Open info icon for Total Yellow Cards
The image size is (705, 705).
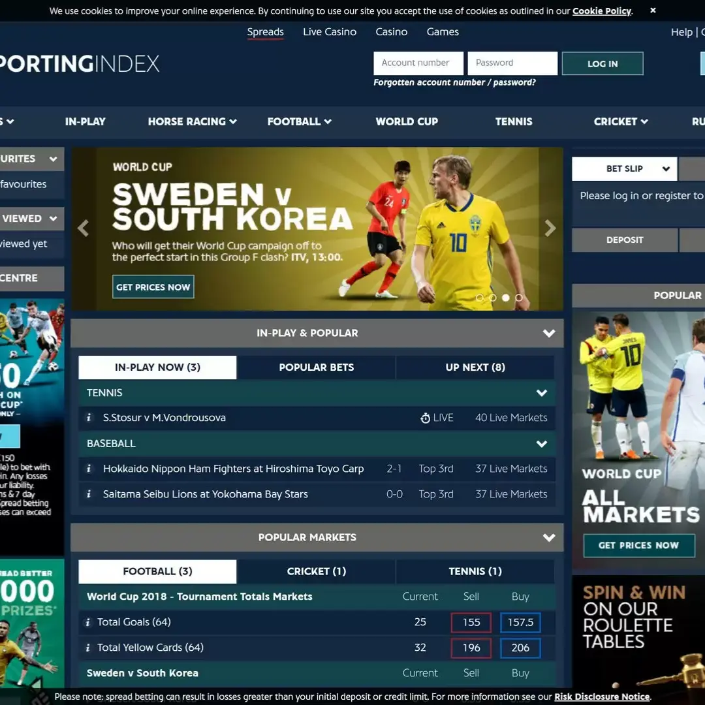(87, 648)
